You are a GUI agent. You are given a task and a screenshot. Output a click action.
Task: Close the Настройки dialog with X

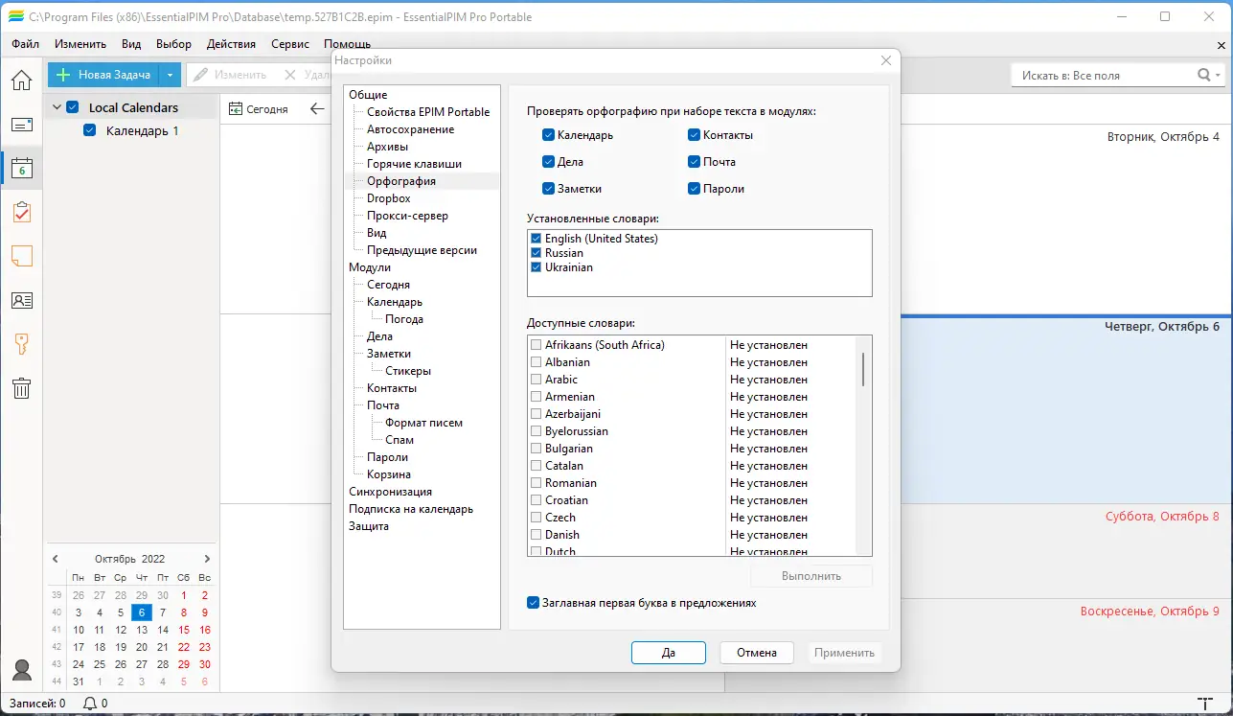coord(885,60)
